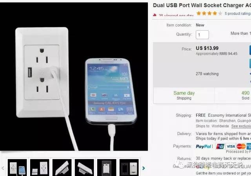Show next thumbnails with right arrow

144,168
